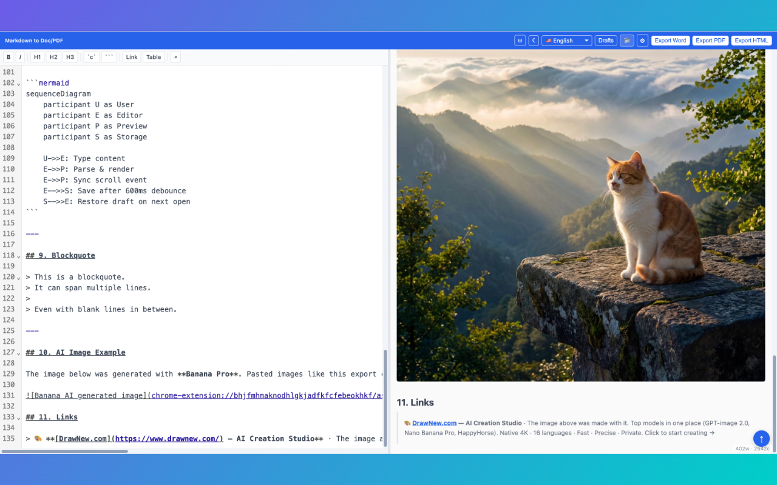Screen dimensions: 777x485
Task: Click line number 115 in the gutter
Action: tap(8, 223)
